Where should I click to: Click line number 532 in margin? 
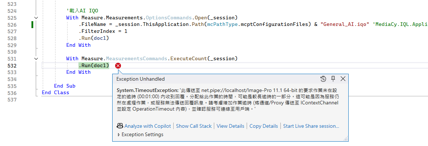tap(12, 66)
